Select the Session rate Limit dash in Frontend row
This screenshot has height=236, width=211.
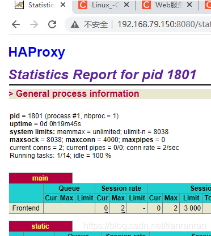[x=144, y=208]
